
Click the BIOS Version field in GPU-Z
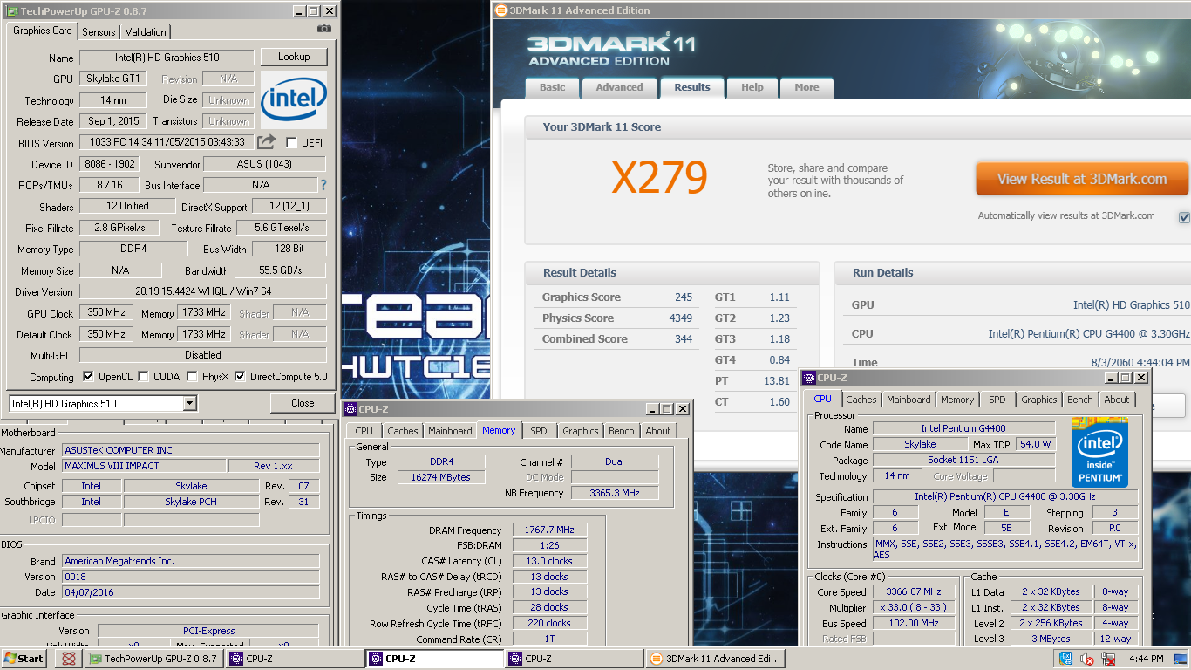tap(167, 142)
